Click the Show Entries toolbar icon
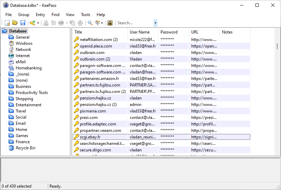The image size is (281, 190). click(98, 23)
